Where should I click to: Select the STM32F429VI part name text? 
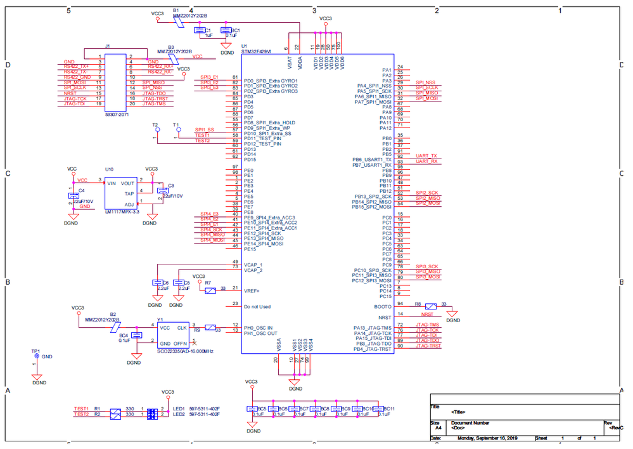click(257, 52)
